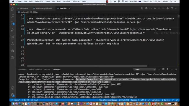Open the Accounts icon in activity bar
Screen dimensions: 189x106
pos(13,88)
